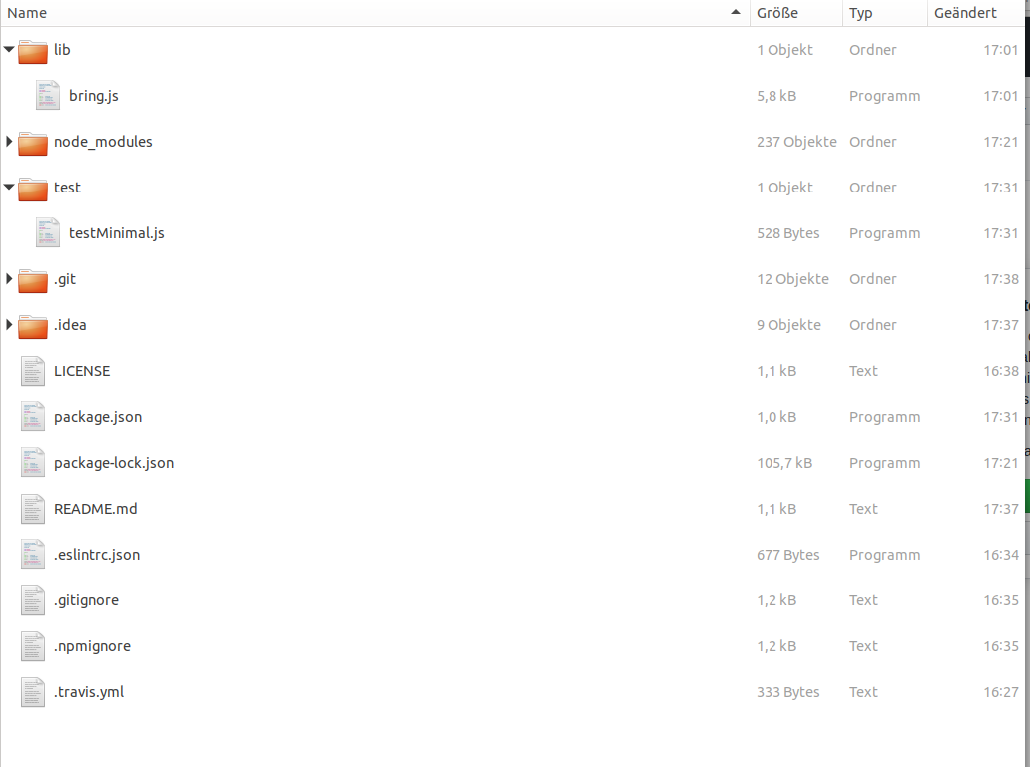Collapse the test folder
Image resolution: width=1030 pixels, height=767 pixels.
[8, 187]
